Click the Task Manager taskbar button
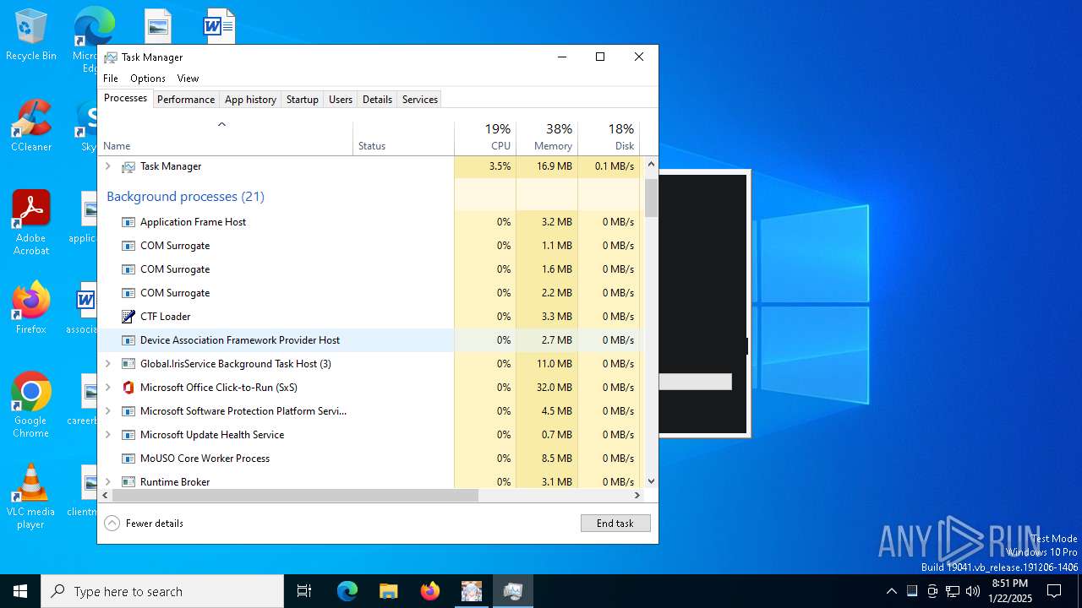Viewport: 1082px width, 608px height. pyautogui.click(x=512, y=591)
